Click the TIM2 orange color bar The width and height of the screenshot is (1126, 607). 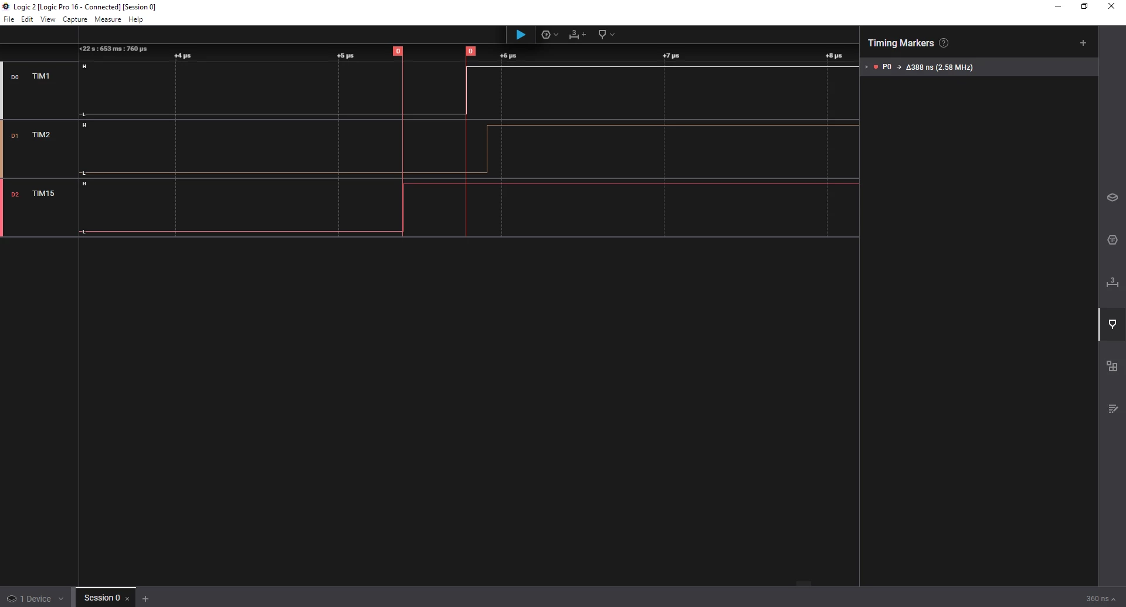[1, 149]
